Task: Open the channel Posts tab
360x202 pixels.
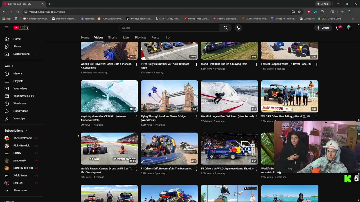Action: click(x=155, y=38)
